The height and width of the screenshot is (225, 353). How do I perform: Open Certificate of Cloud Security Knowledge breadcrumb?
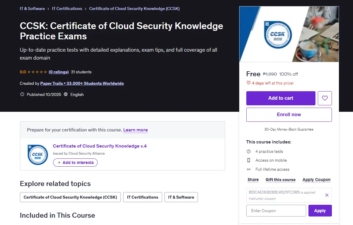(x=134, y=9)
